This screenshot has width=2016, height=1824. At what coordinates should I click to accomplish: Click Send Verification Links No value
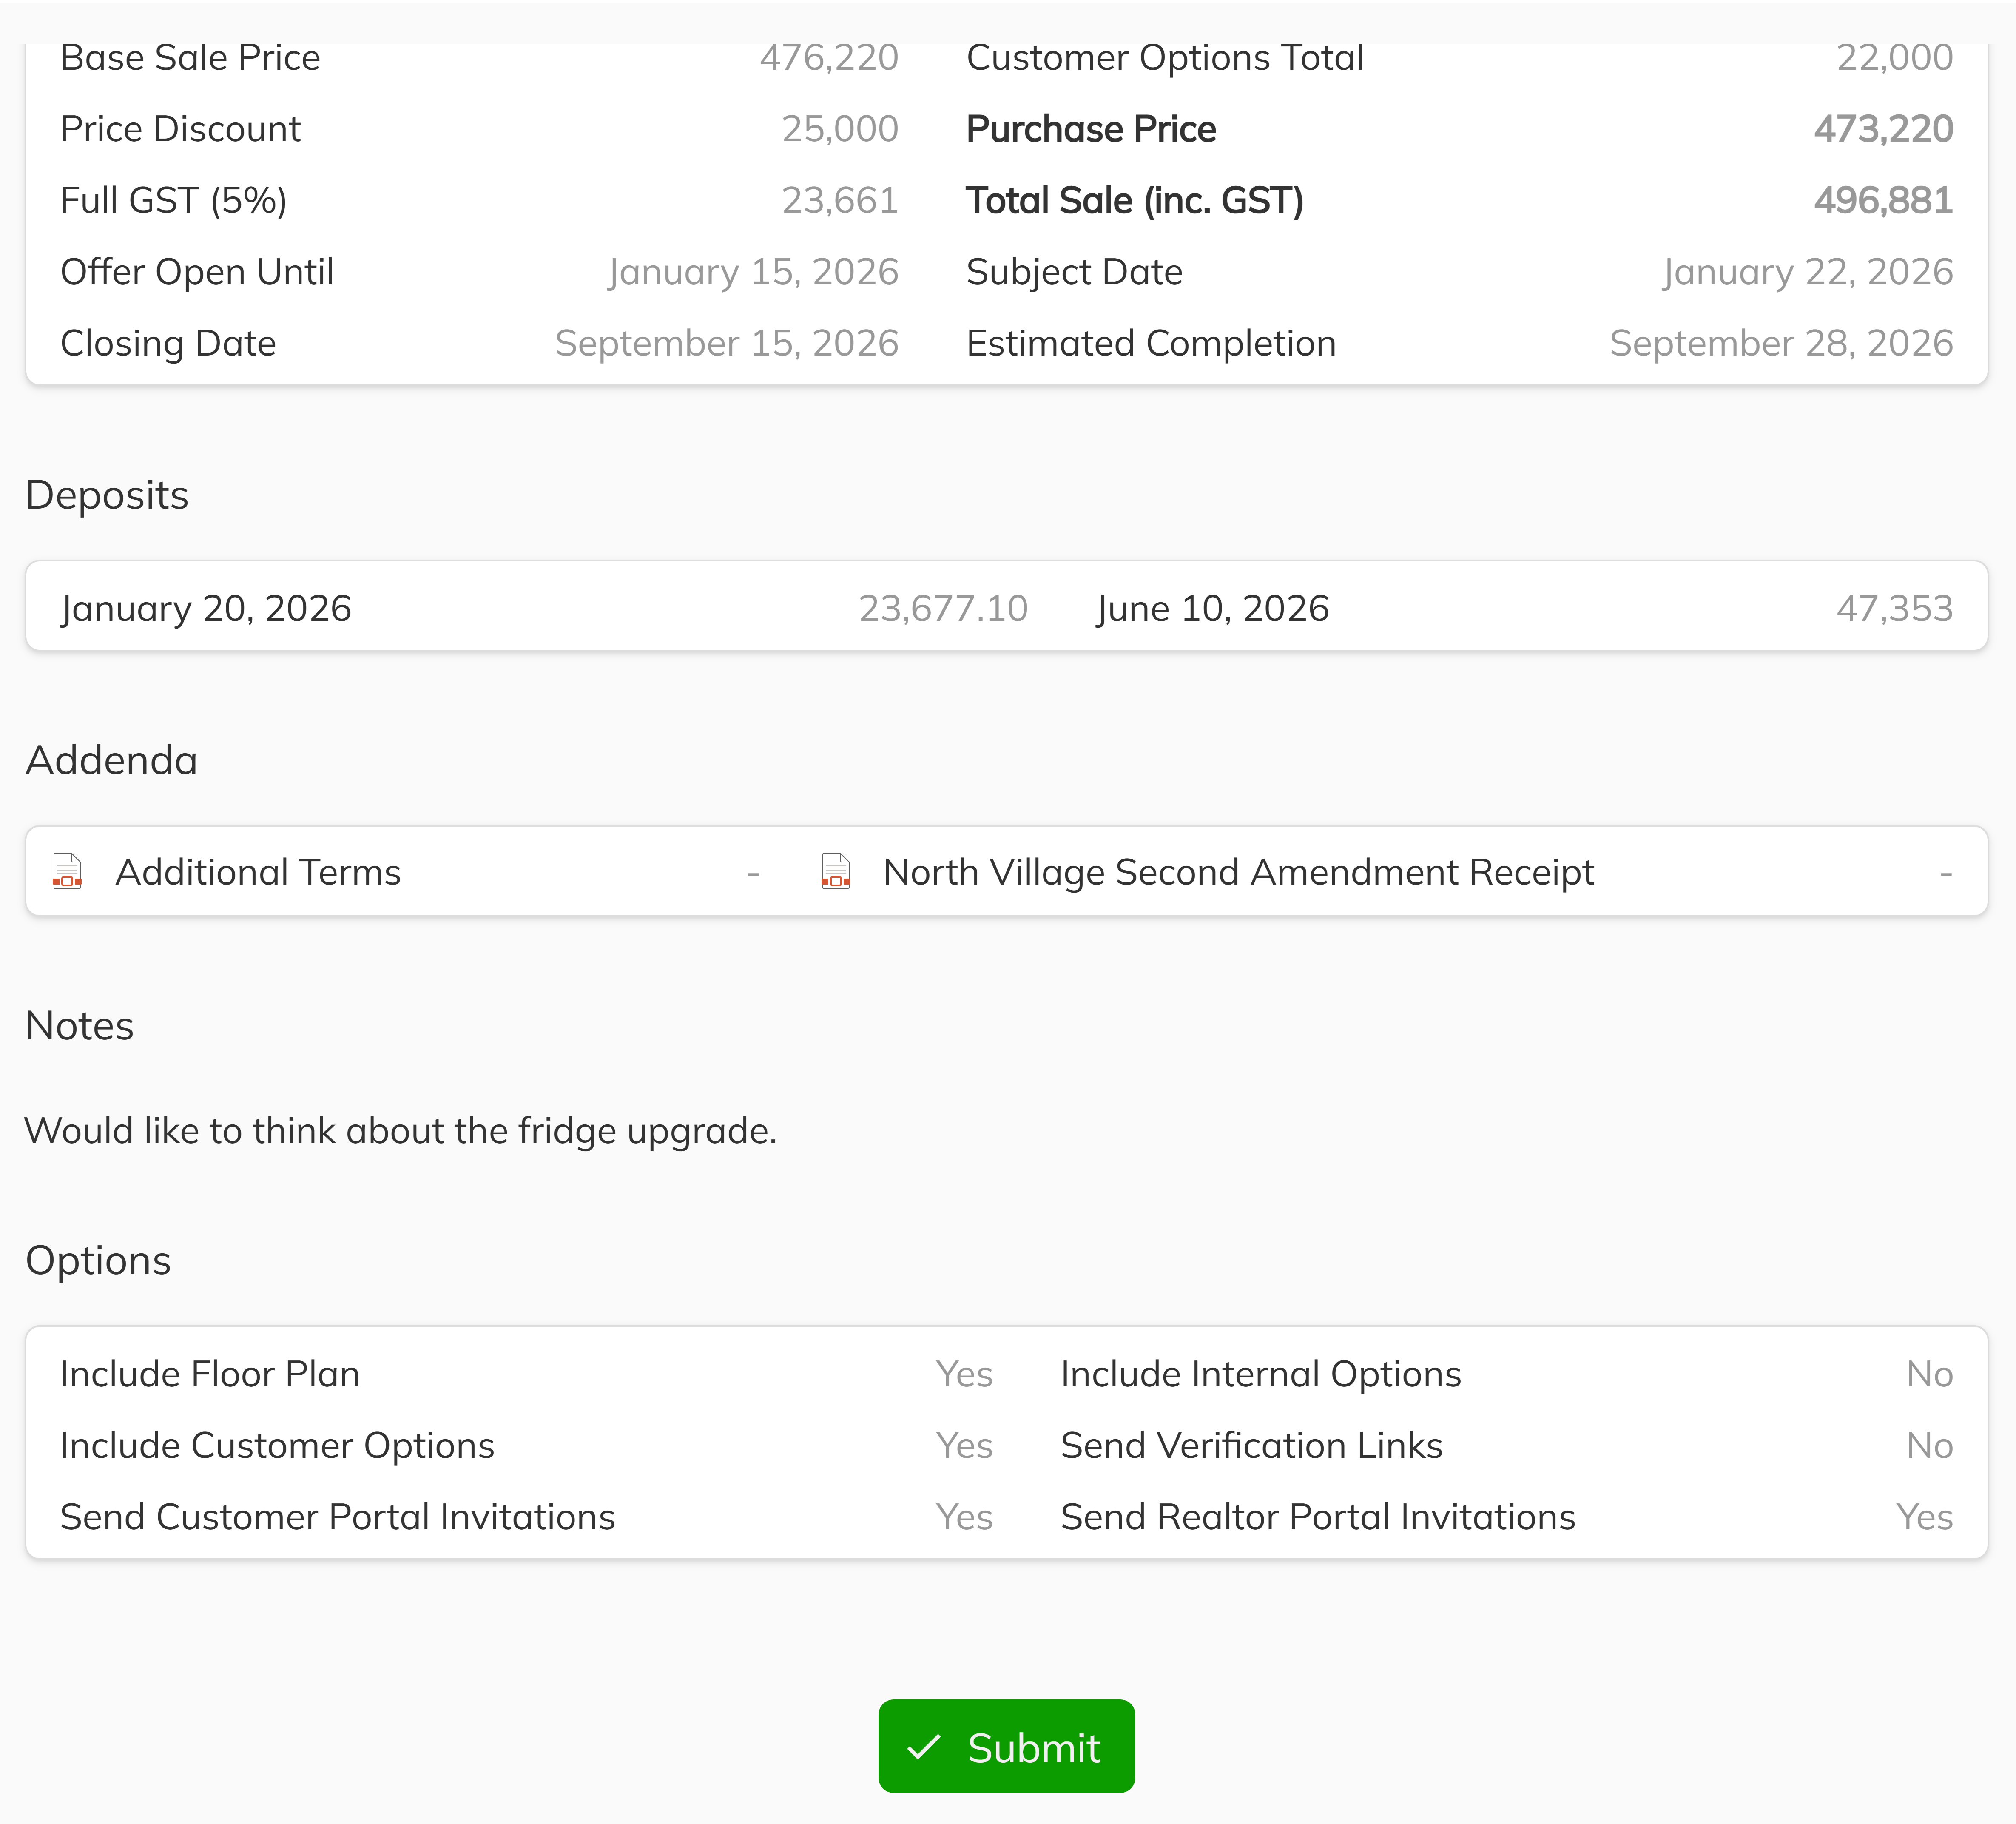[1929, 1445]
